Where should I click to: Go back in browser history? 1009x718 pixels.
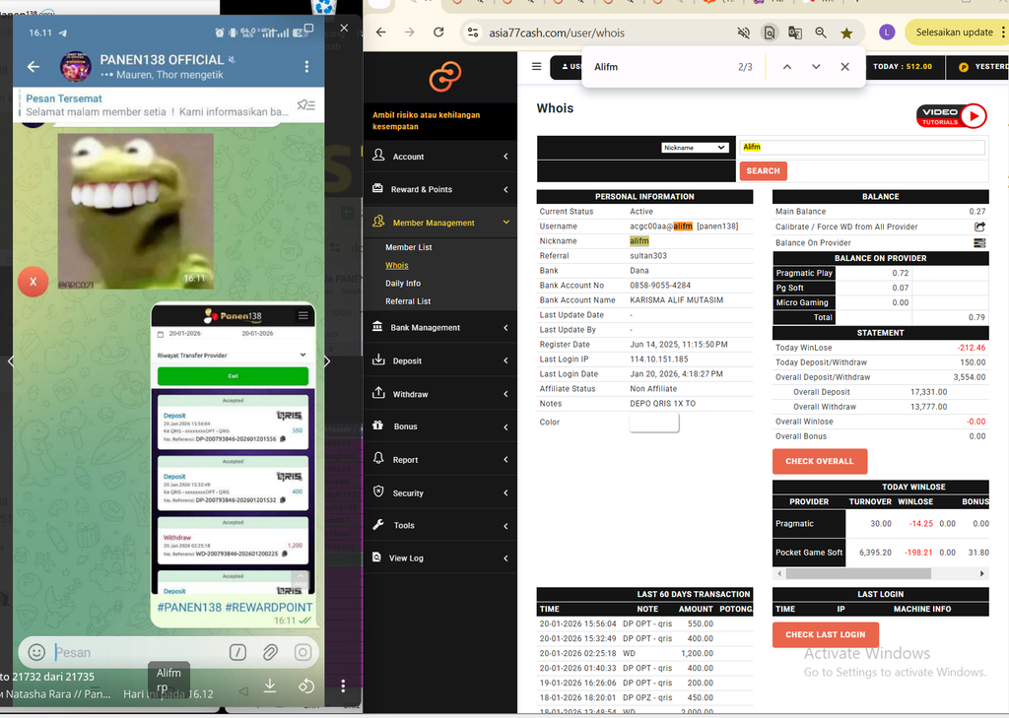[381, 33]
